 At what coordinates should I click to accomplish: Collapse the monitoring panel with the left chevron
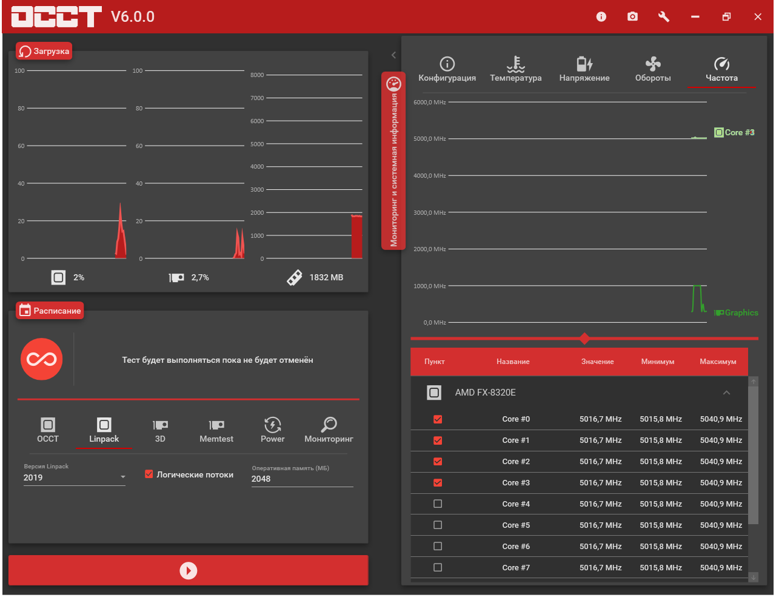393,55
